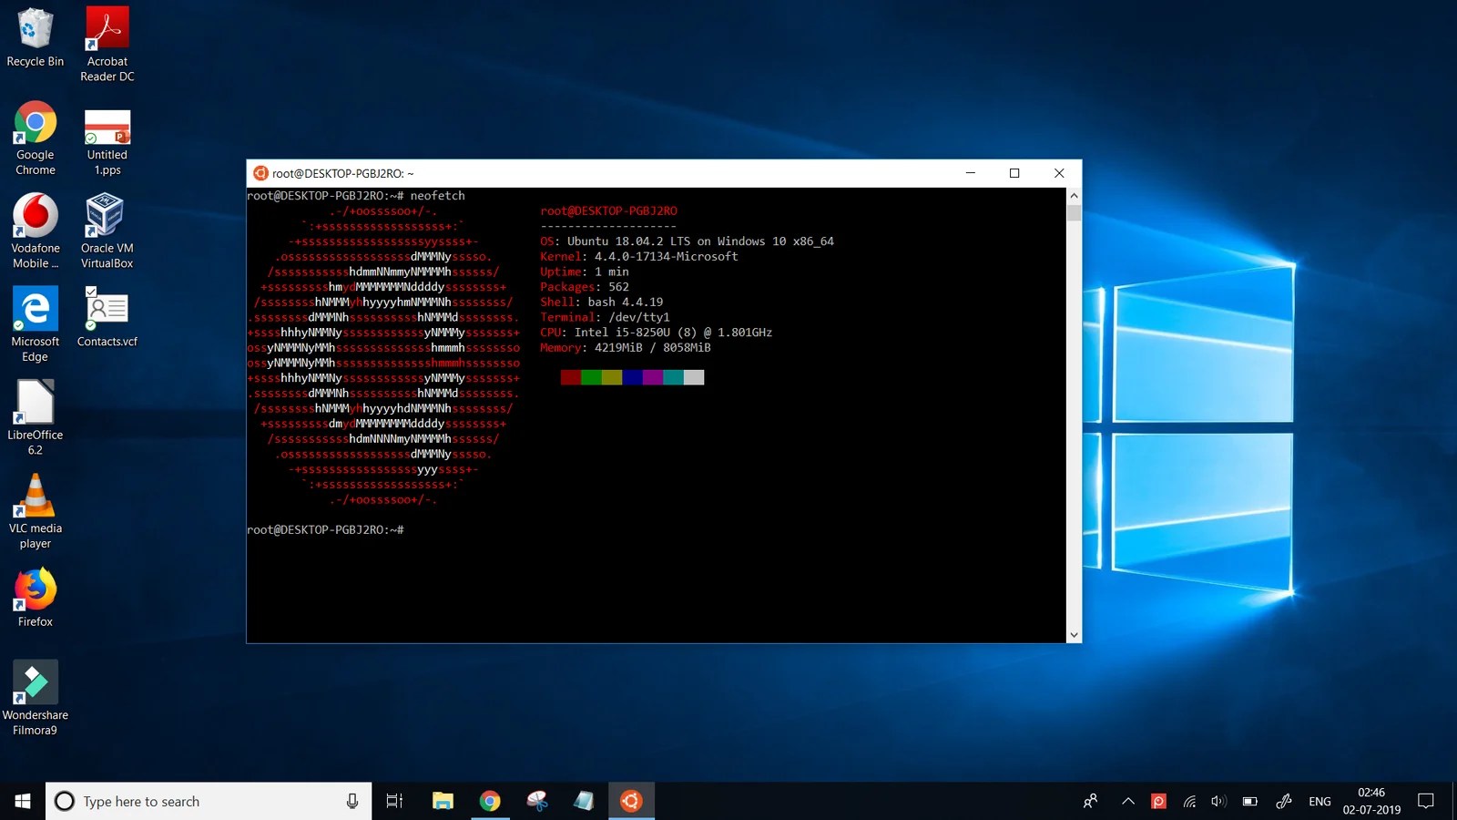
Task: Open Snipping Tool from the taskbar
Action: [537, 802]
